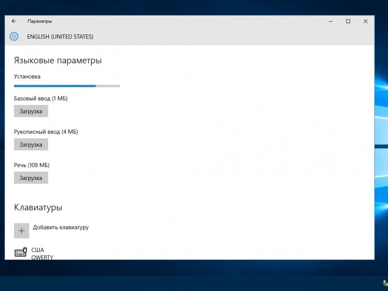The width and height of the screenshot is (388, 291).
Task: Click the settings gear icon
Action: point(14,36)
